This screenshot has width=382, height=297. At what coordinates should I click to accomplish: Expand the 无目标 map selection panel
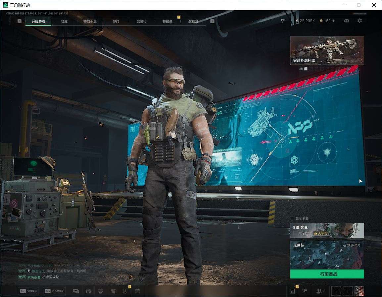327,255
